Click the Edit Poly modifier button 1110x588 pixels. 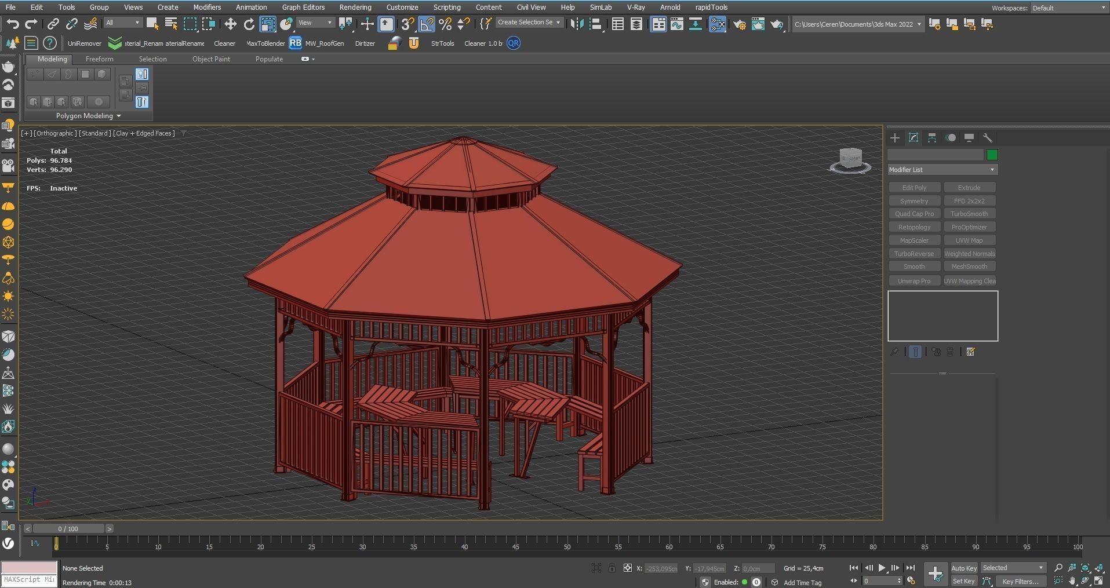click(x=915, y=188)
